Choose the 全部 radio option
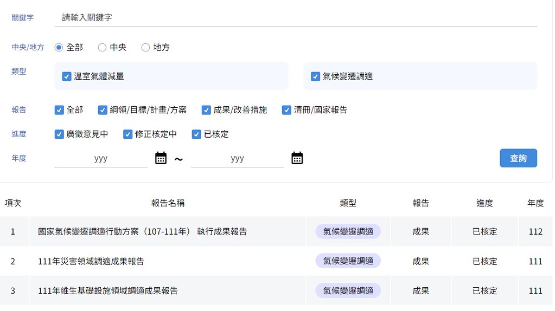The image size is (555, 311). [59, 47]
